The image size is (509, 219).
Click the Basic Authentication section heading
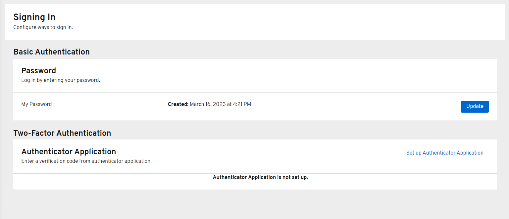click(x=51, y=52)
